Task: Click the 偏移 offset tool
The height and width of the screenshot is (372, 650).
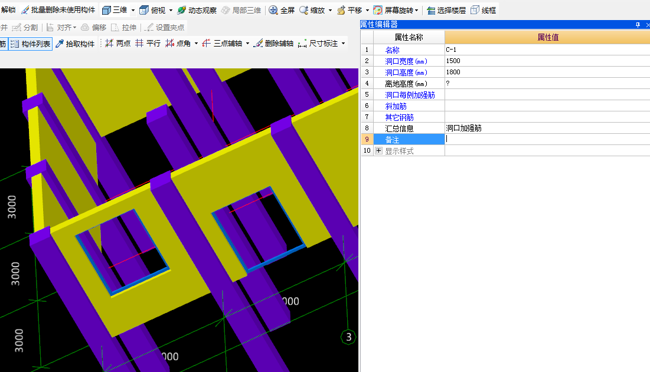Action: point(94,27)
